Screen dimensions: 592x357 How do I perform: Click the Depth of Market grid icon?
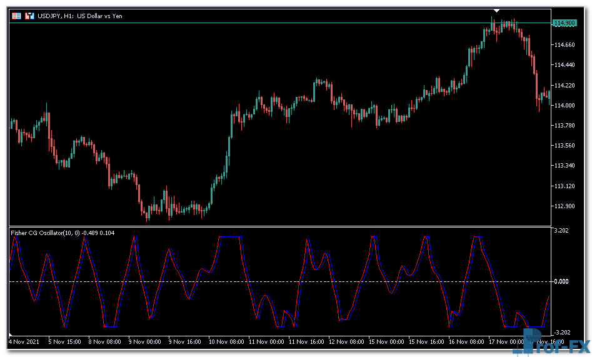click(17, 16)
